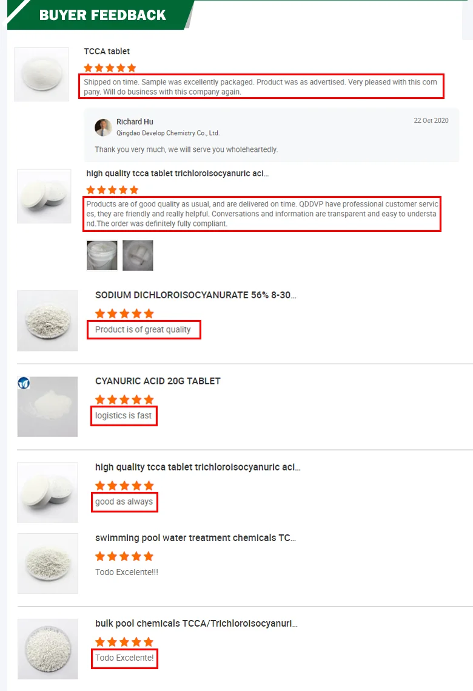Click the swimming pool chemicals product image

click(x=47, y=563)
